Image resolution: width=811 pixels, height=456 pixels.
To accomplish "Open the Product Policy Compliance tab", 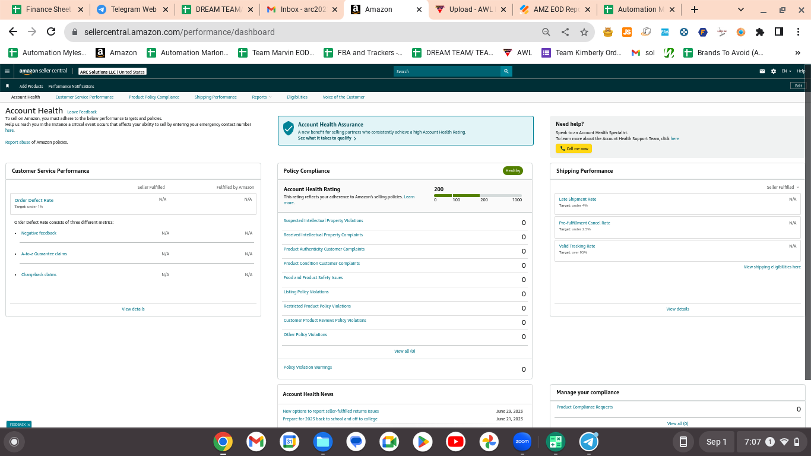I will pos(154,97).
